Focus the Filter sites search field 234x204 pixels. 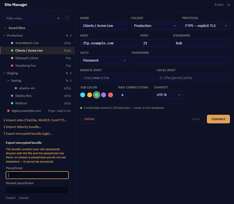(28, 18)
